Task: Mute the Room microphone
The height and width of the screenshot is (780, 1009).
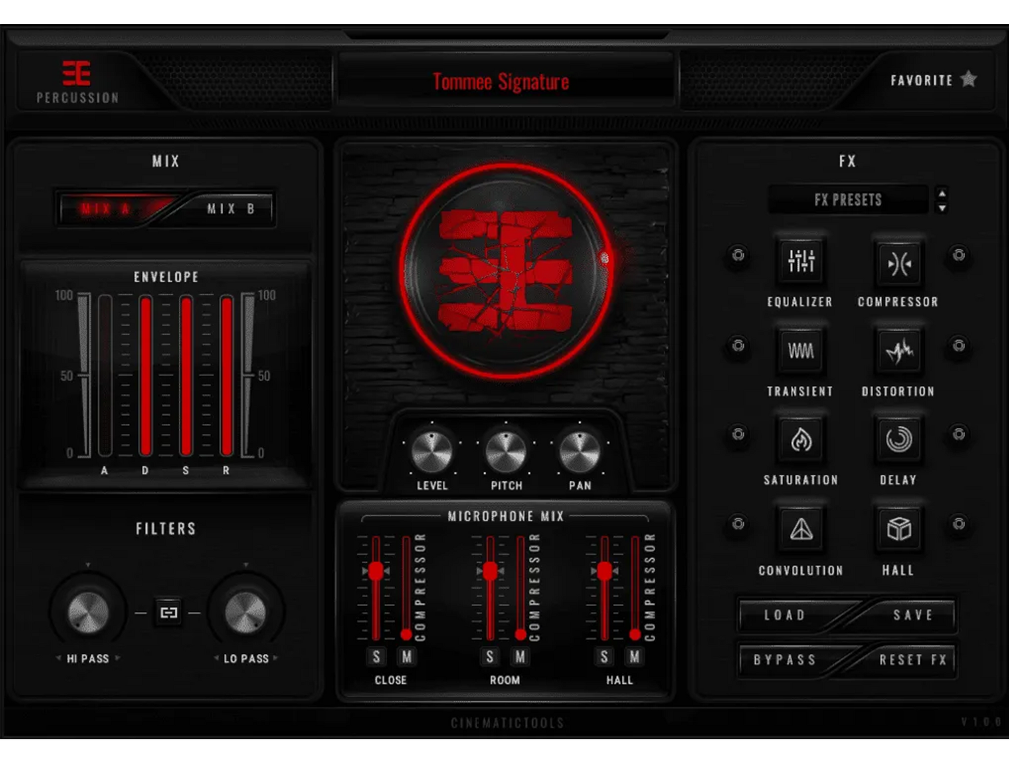Action: (x=520, y=656)
